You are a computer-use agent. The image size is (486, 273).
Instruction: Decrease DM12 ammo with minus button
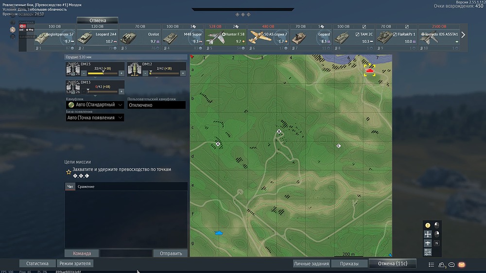(145, 73)
